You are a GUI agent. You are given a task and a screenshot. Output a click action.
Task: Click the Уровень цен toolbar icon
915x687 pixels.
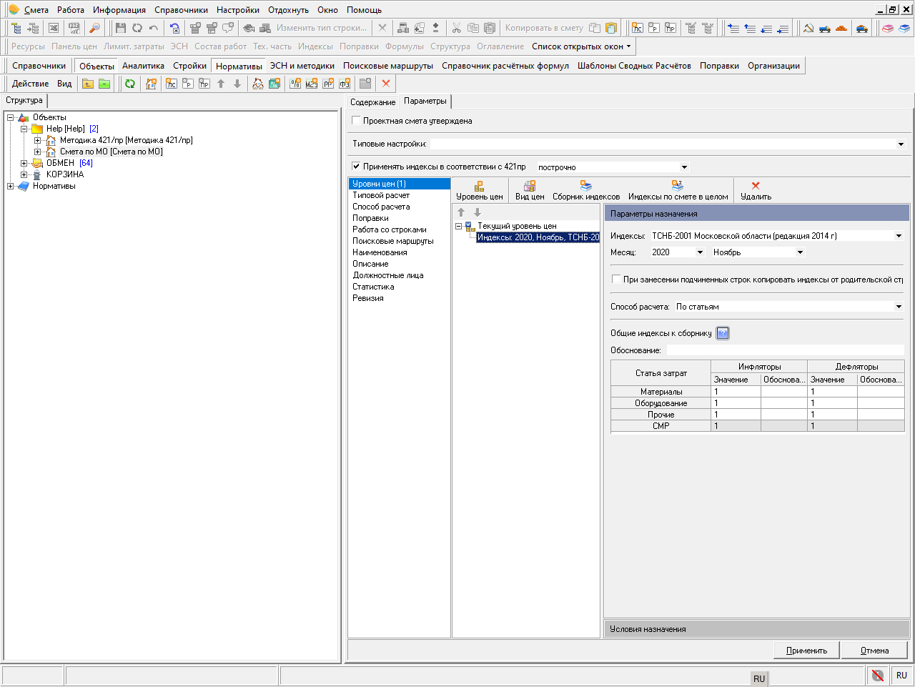pos(480,186)
